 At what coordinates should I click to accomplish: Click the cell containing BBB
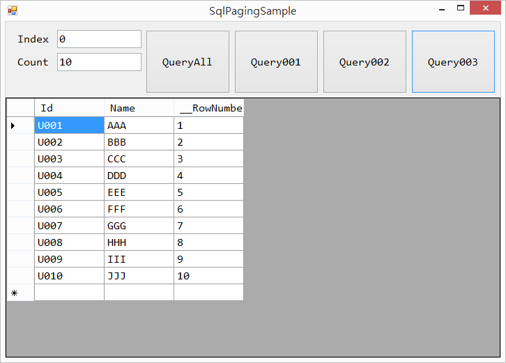(139, 142)
